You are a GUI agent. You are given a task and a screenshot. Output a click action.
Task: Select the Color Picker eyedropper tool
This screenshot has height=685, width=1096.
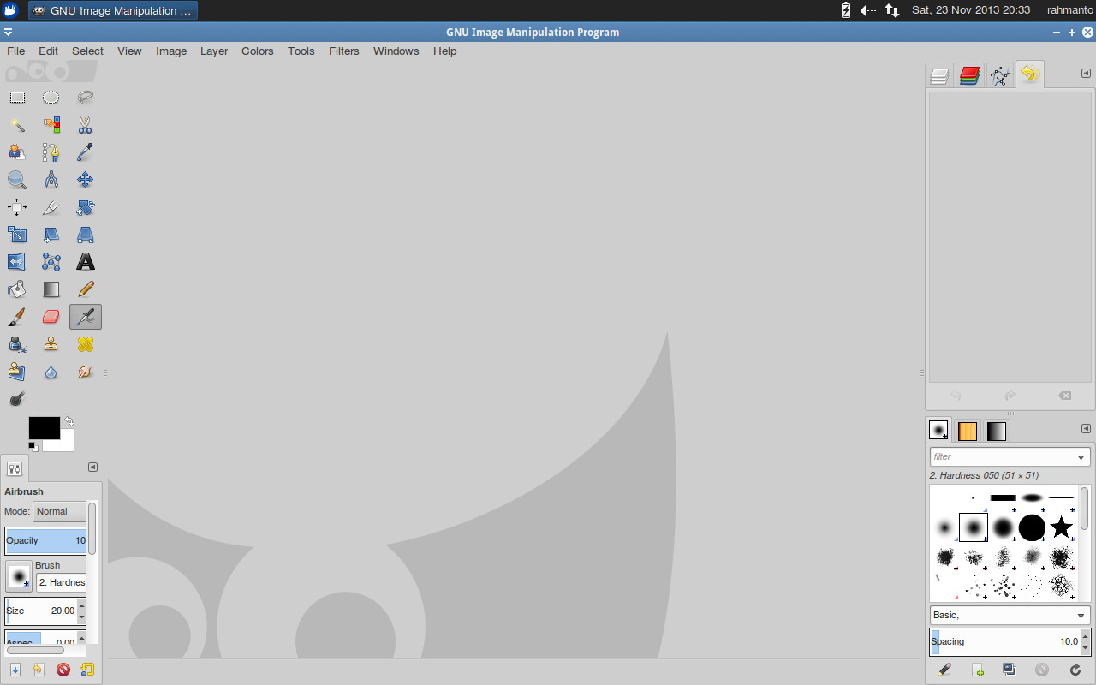(86, 152)
